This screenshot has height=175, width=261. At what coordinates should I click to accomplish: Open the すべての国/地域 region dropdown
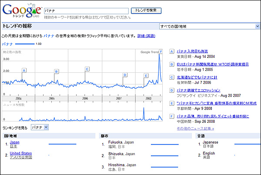click(209, 26)
